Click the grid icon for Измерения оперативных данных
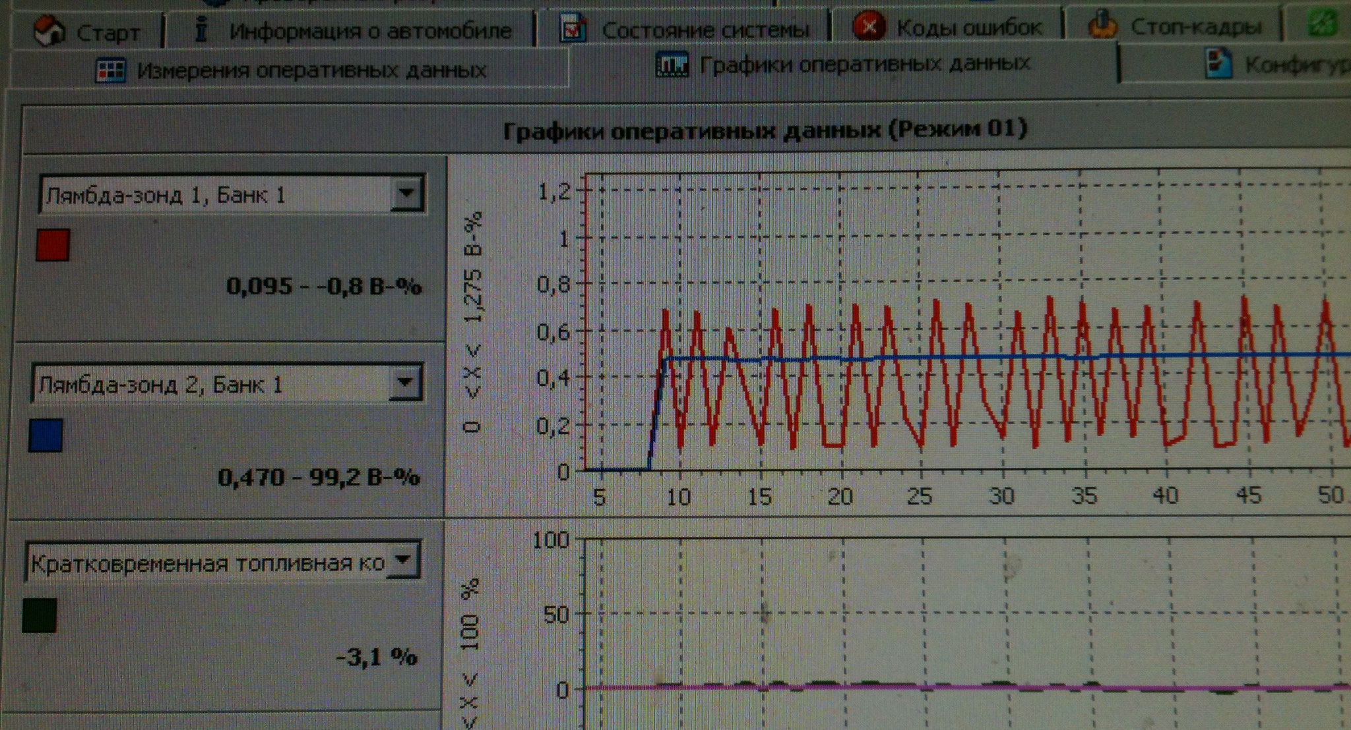Image resolution: width=1351 pixels, height=730 pixels. click(110, 70)
